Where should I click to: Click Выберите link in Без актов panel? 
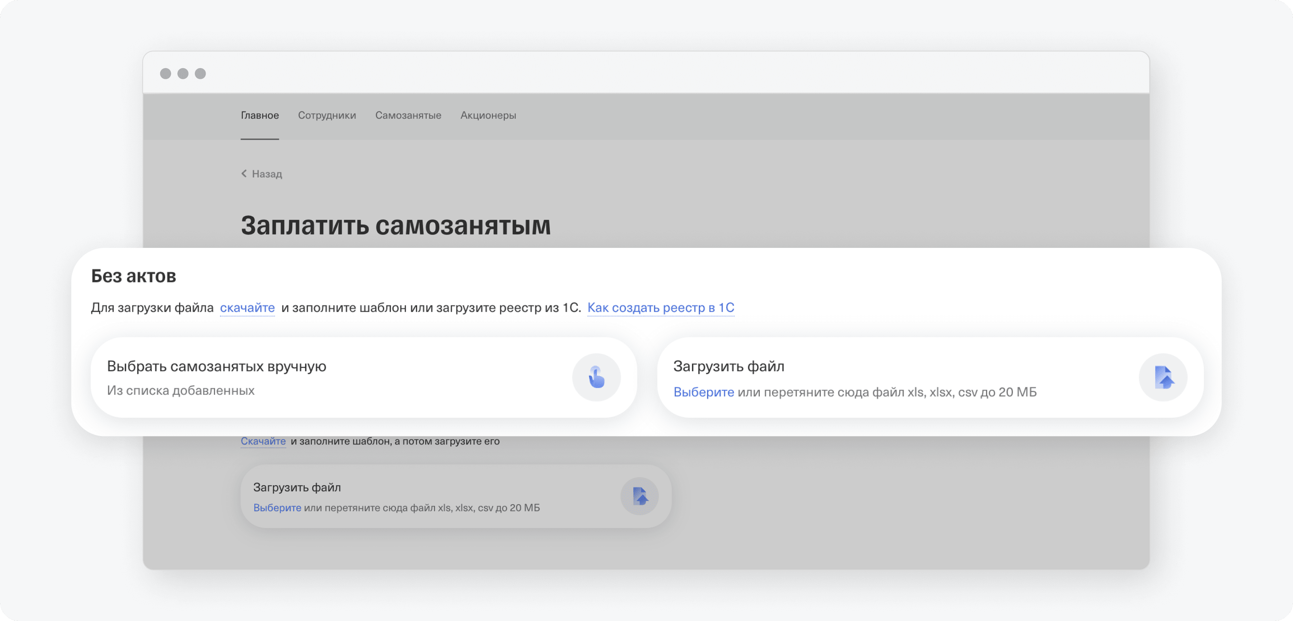coord(703,392)
